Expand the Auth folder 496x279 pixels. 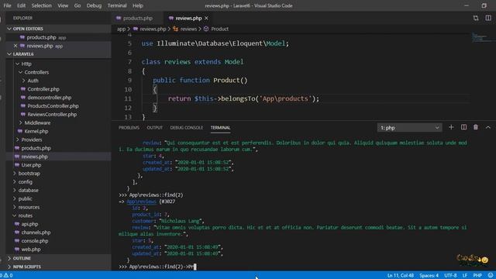[33, 81]
